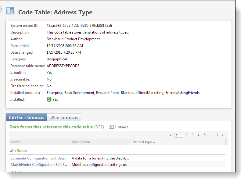Click the Code Table header icon
This screenshot has height=179, width=241.
point(10,11)
